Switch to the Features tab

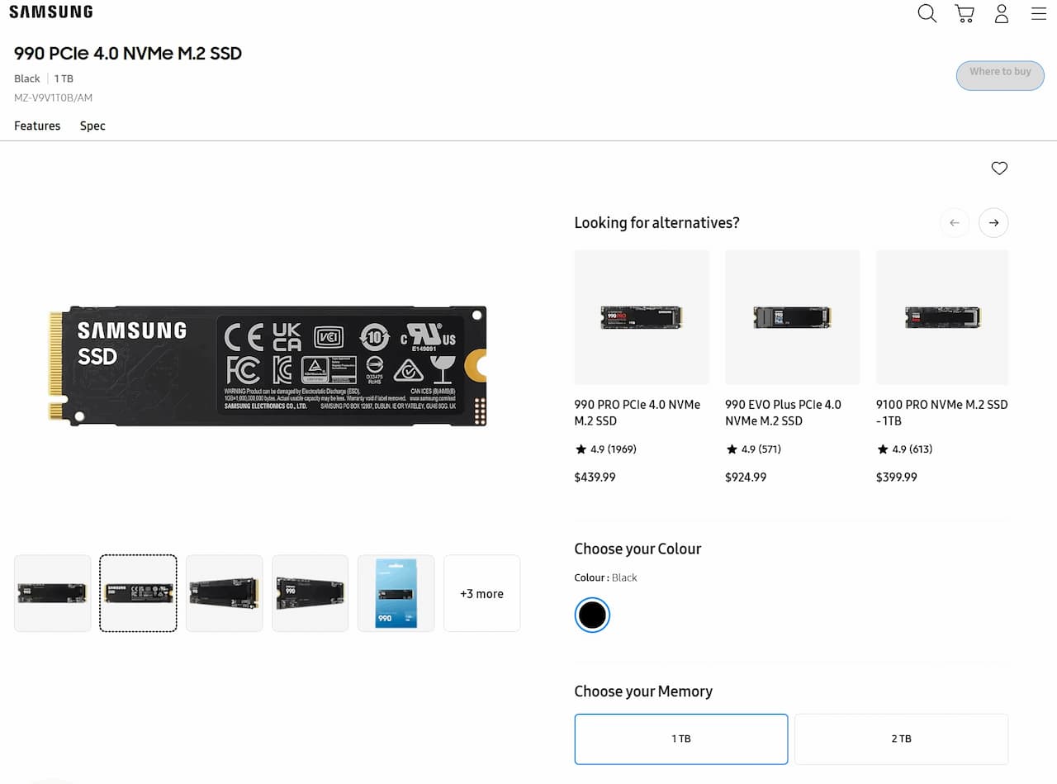tap(37, 126)
